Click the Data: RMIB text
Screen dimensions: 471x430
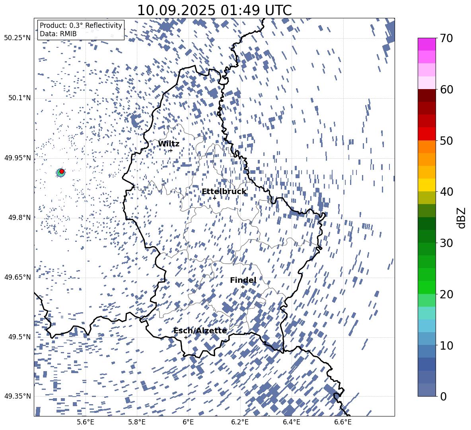coord(58,34)
